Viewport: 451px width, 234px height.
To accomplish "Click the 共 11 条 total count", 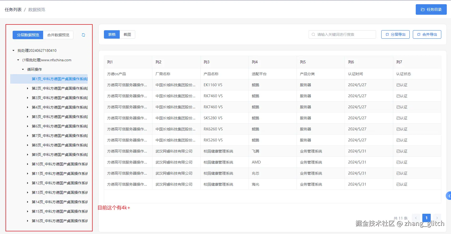I will (x=400, y=218).
